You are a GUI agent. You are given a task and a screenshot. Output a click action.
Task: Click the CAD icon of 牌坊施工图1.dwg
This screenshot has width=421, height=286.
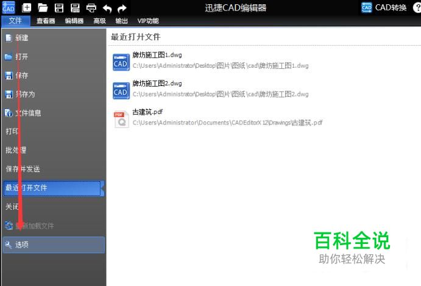121,62
